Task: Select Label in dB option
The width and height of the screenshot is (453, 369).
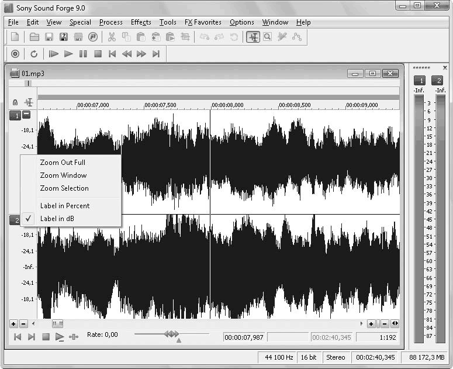Action: [x=57, y=219]
